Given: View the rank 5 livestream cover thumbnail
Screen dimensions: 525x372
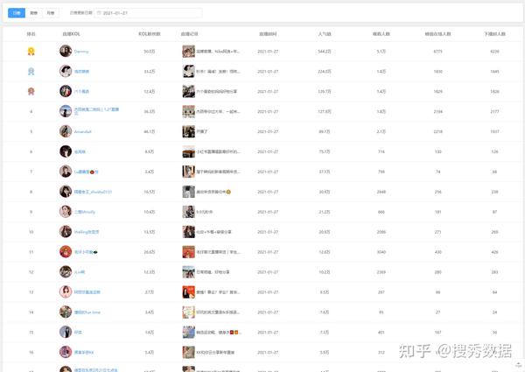Looking at the screenshot, I should tap(188, 131).
